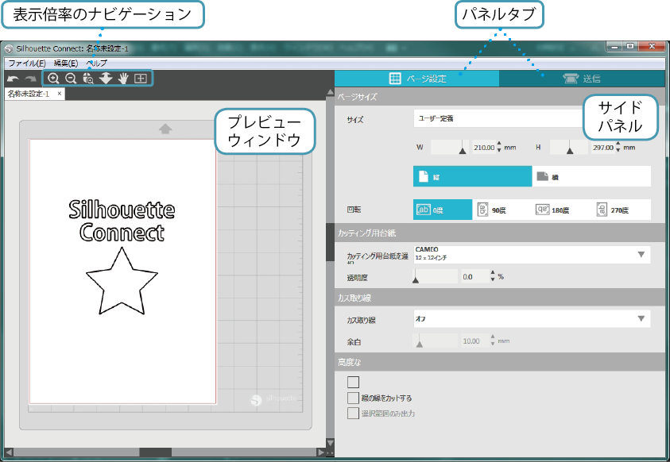Open the ヘルプ menu

97,64
